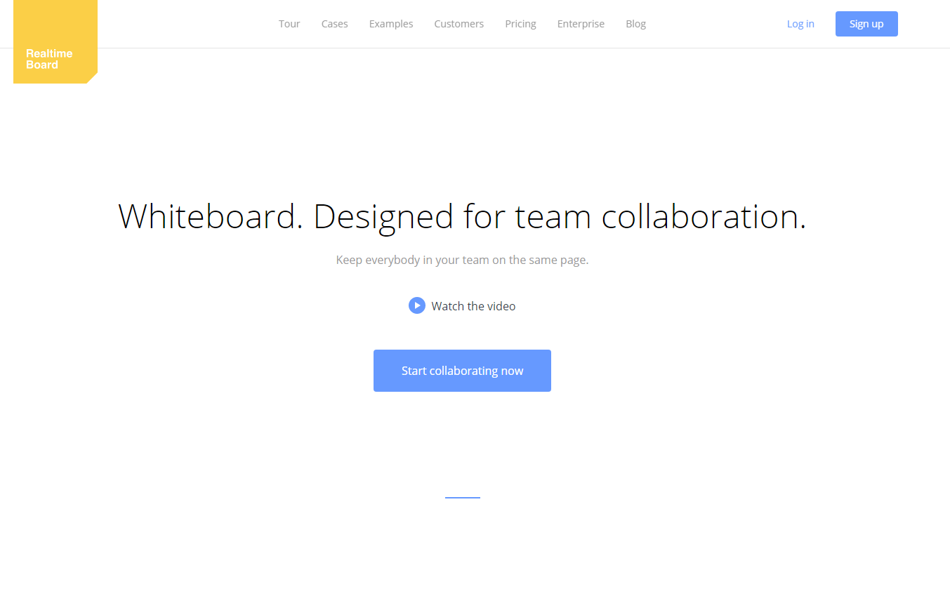Click the folded corner of yellow logo badge

pyautogui.click(x=92, y=78)
